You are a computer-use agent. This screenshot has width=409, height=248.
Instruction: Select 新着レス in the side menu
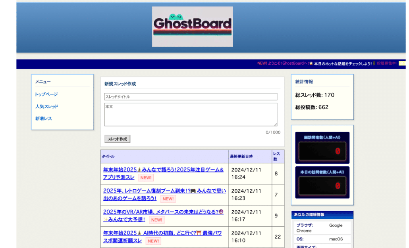[x=43, y=119]
